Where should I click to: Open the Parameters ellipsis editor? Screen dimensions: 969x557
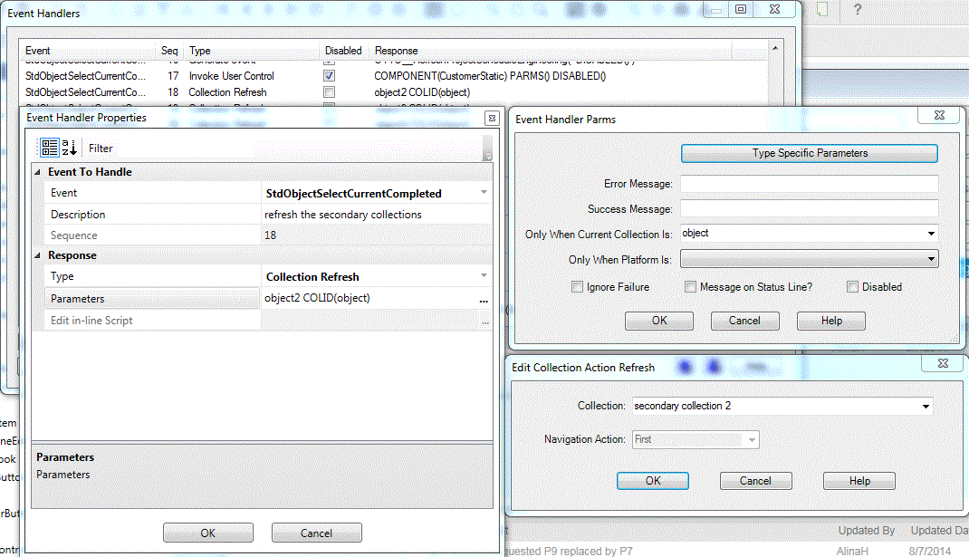click(x=484, y=301)
